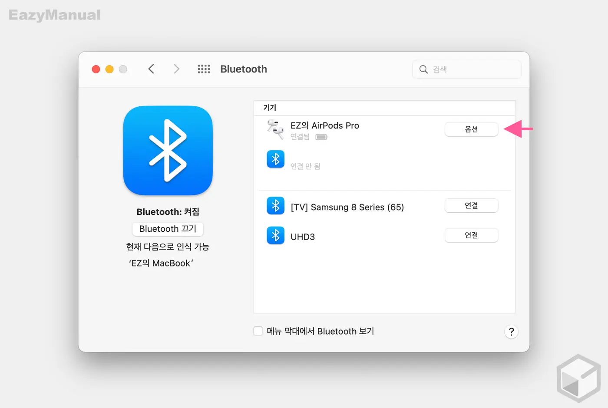This screenshot has width=608, height=408.
Task: Open help with the question mark
Action: coord(512,332)
